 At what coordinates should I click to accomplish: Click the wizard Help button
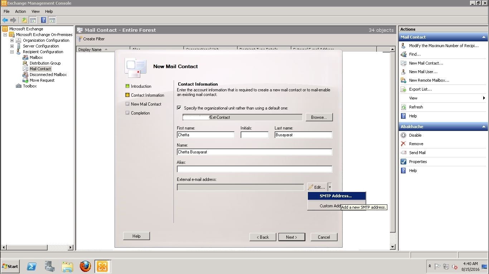click(136, 236)
